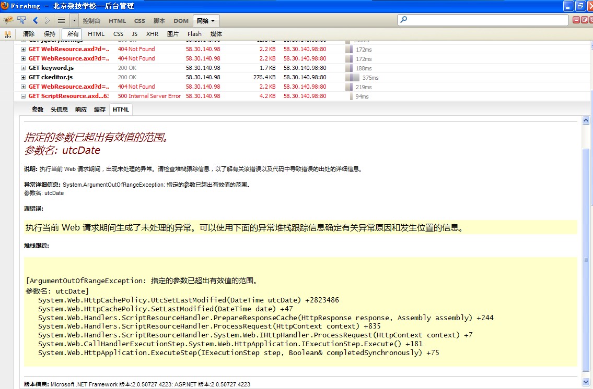Screen dimensions: 593x389
Task: Expand the keyword.js request entry
Action: [23, 68]
